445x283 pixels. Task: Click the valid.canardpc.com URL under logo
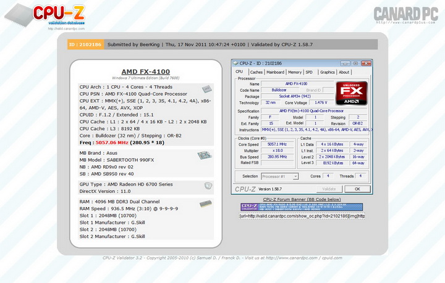pos(66,28)
